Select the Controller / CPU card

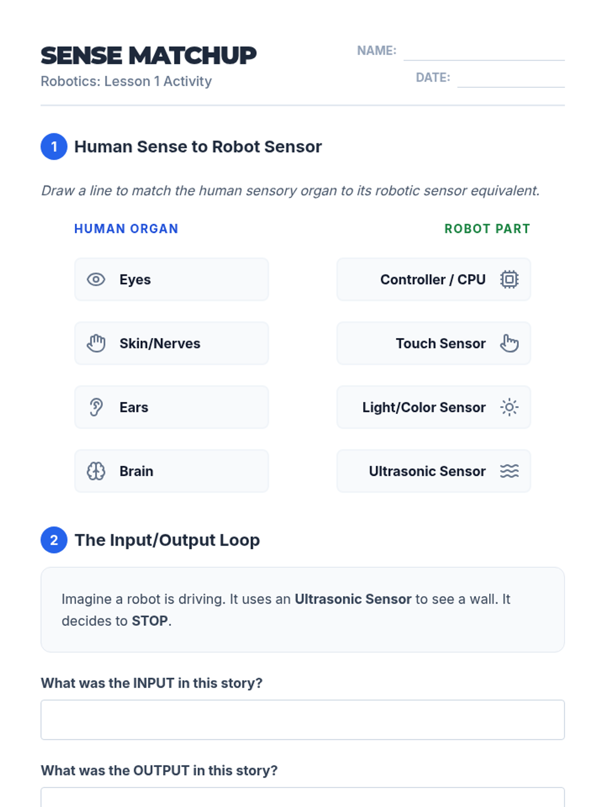coord(434,279)
